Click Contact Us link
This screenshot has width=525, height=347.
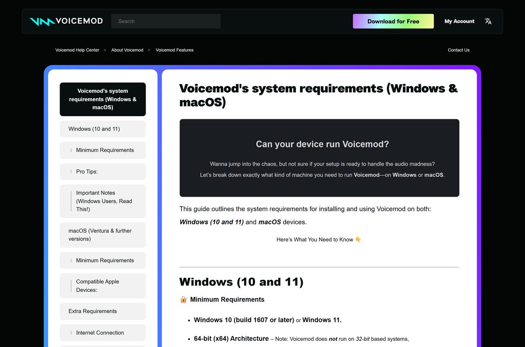[458, 50]
